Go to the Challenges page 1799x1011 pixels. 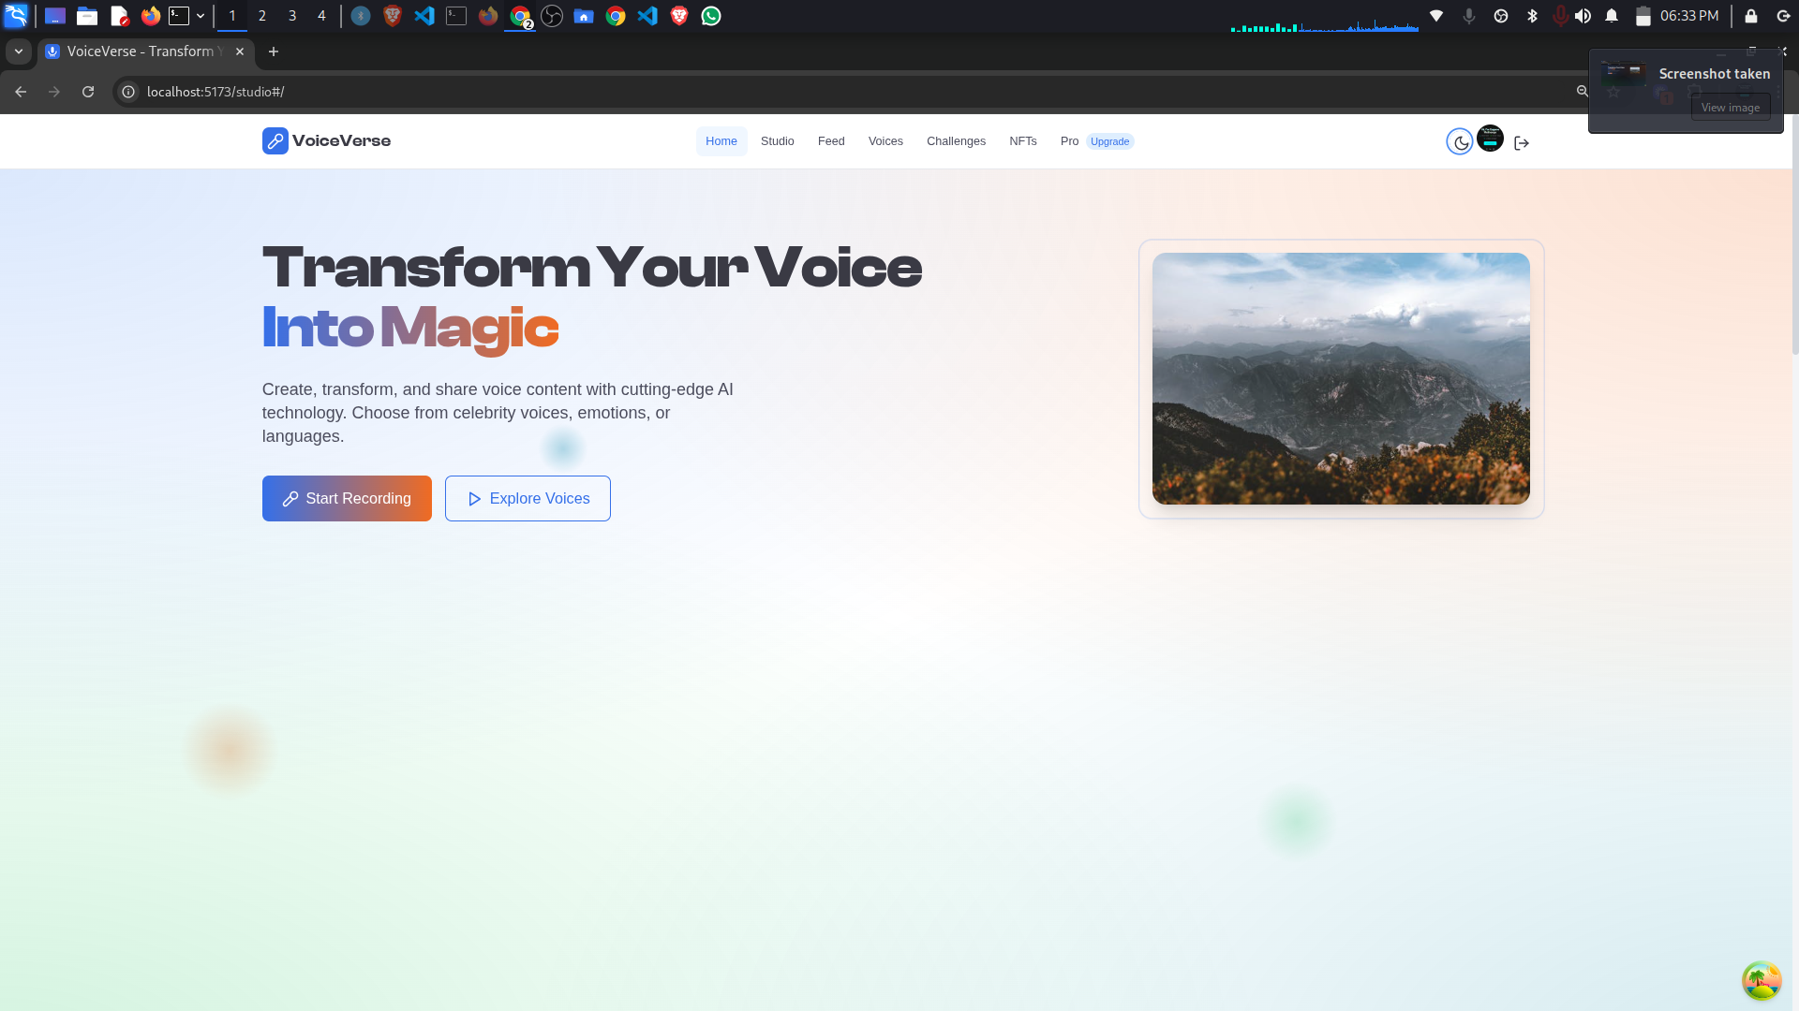[956, 141]
